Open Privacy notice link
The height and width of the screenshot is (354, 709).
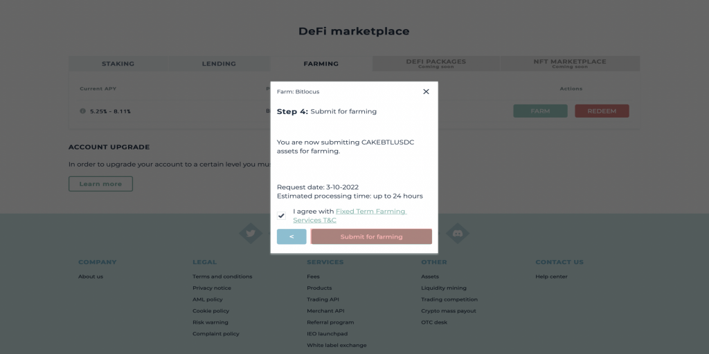click(212, 288)
